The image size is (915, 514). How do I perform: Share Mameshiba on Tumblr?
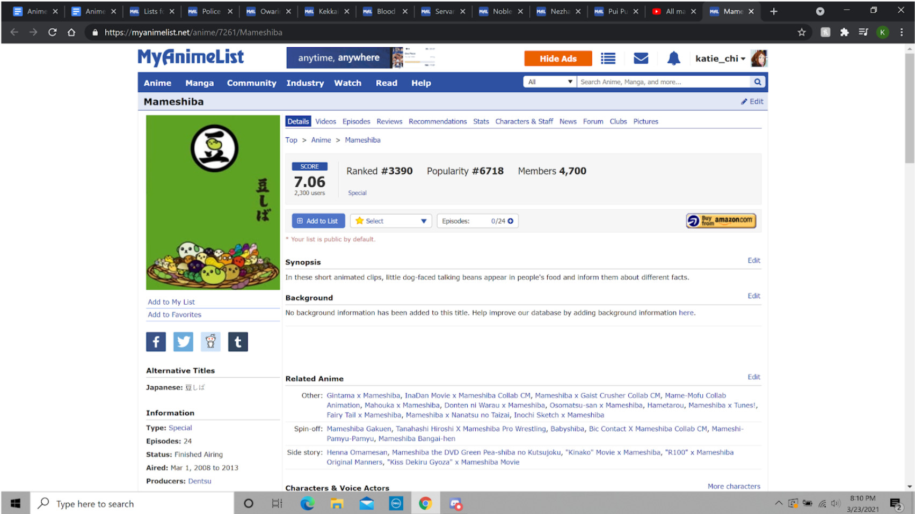coord(238,342)
